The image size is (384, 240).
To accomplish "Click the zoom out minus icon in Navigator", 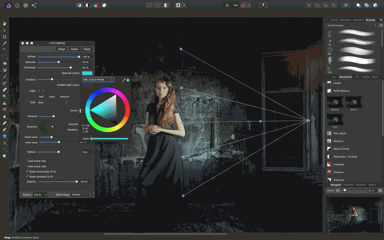I will pos(338,191).
